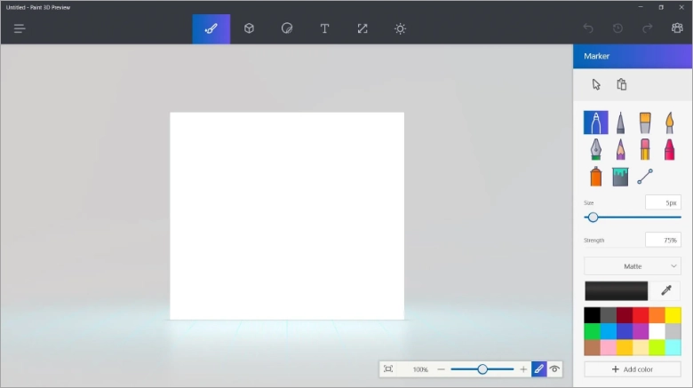Pick the bright red swatch

click(x=641, y=315)
